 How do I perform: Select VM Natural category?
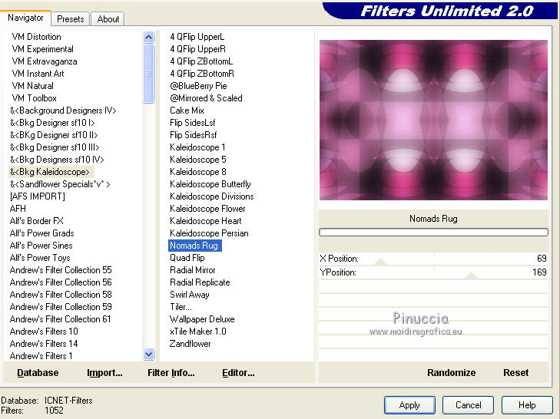point(32,86)
